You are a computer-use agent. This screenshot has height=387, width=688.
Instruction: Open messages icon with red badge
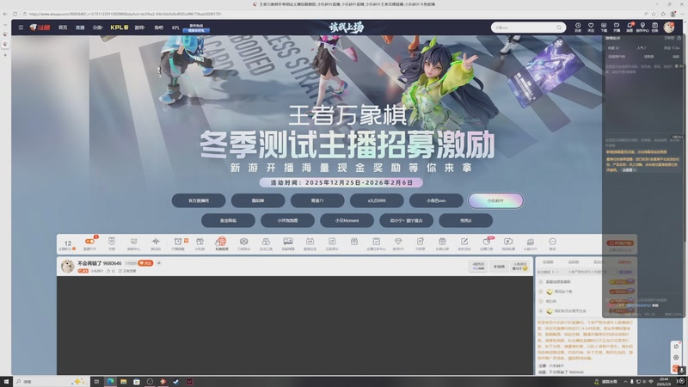coord(630,28)
